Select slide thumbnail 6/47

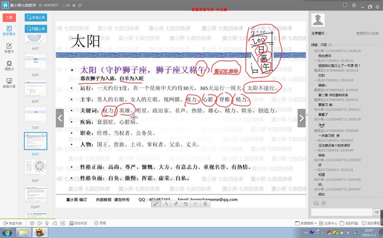tap(36, 88)
